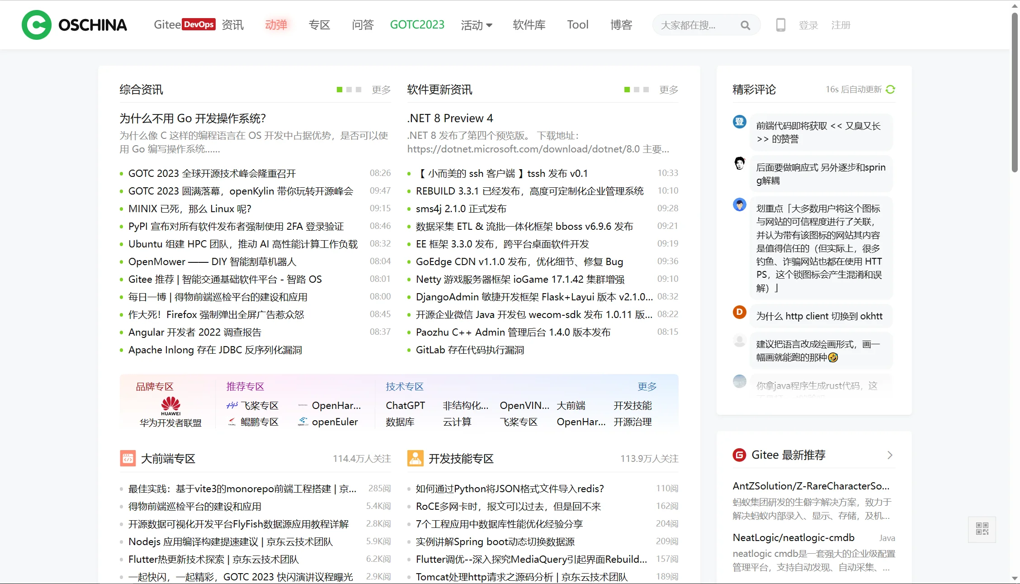This screenshot has height=584, width=1020.
Task: Select first green dot in 综合资讯 pager
Action: tap(340, 90)
